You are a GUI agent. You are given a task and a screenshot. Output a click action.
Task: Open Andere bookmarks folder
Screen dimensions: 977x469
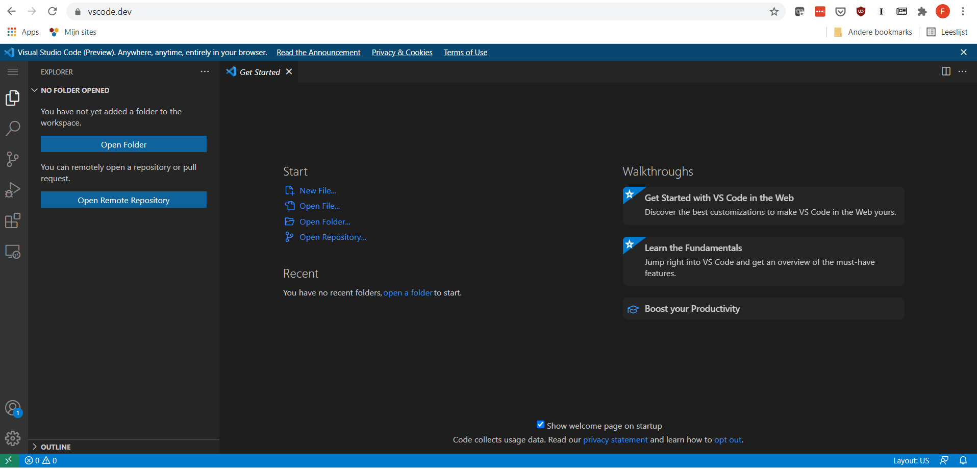pyautogui.click(x=873, y=32)
